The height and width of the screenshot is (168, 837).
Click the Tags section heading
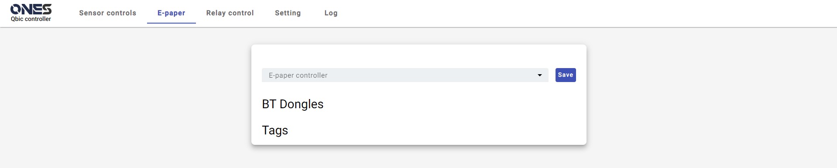[x=275, y=130]
